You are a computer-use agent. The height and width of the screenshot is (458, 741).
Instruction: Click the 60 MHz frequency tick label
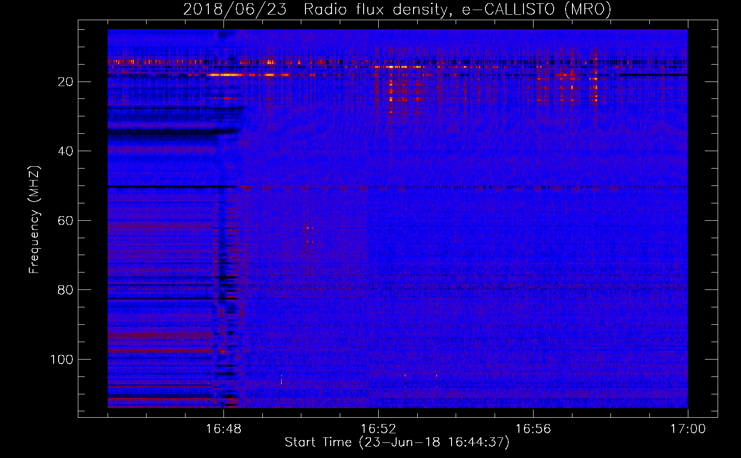click(65, 221)
